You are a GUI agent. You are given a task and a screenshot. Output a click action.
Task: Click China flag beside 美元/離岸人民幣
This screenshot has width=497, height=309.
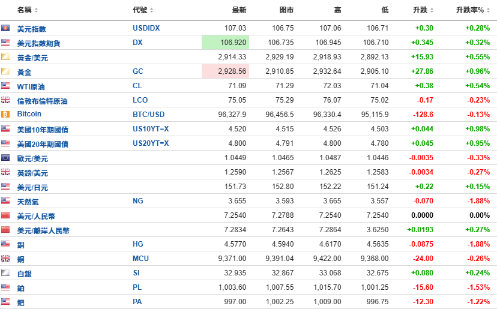pyautogui.click(x=5, y=229)
